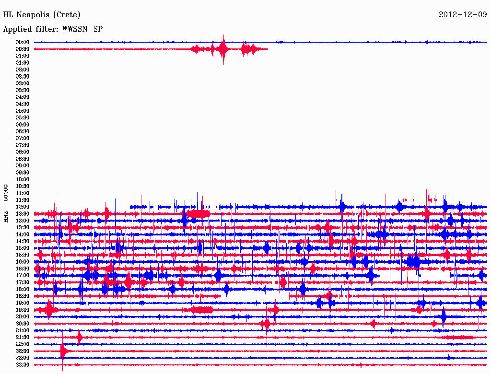Click the red event burst on the 21:30 trace

(80, 338)
